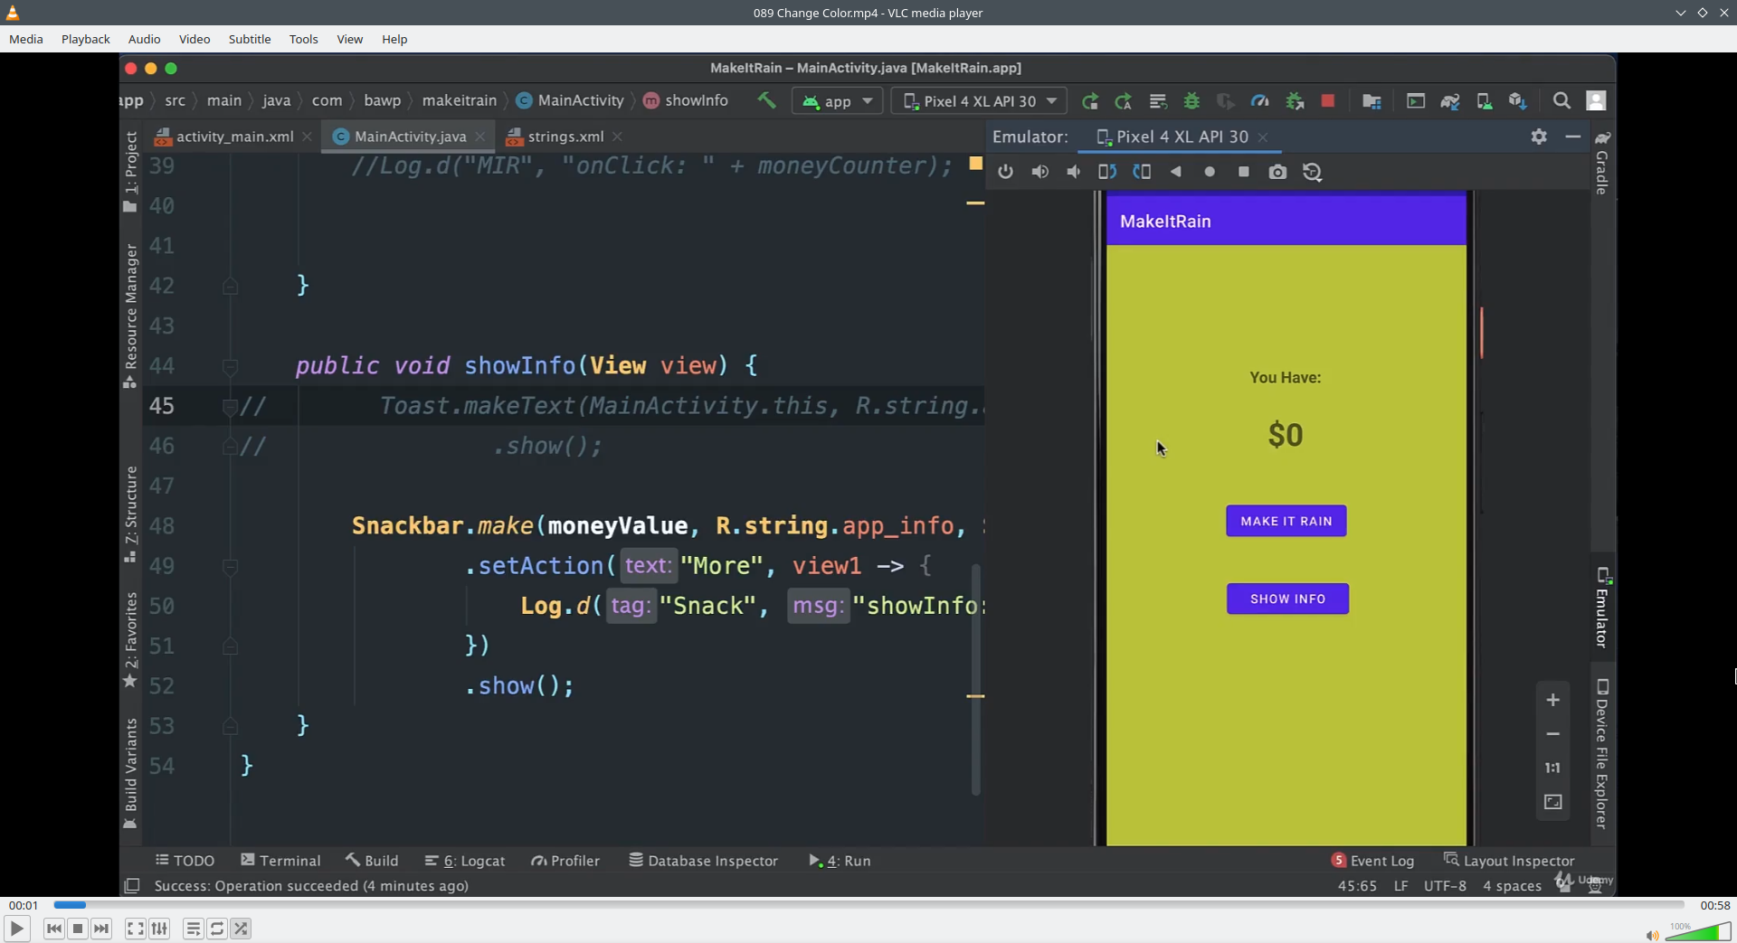Take emulator screenshot with camera icon
The image size is (1737, 943).
click(x=1277, y=172)
